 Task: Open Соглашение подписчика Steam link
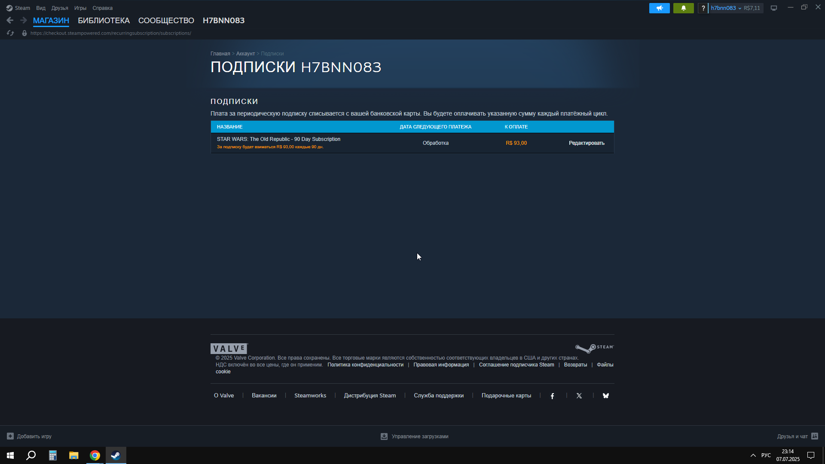click(516, 365)
